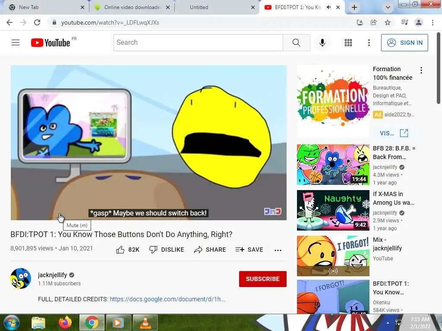Click the jacknjellify channel name
Screen dimensions: 442x331
coord(52,275)
